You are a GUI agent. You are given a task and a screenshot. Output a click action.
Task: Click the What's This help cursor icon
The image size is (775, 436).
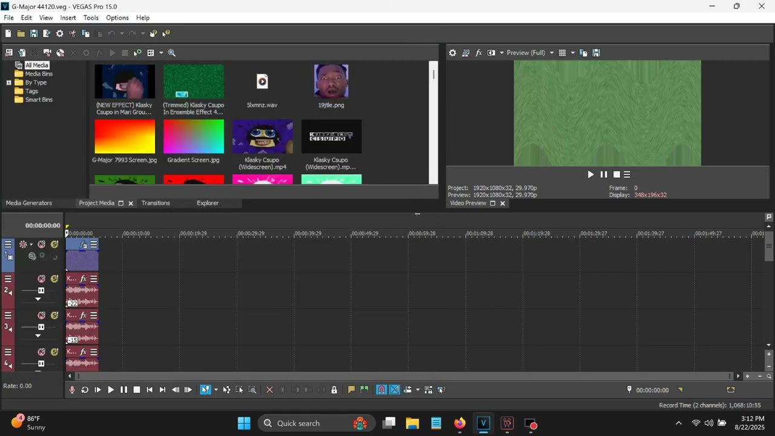[166, 34]
